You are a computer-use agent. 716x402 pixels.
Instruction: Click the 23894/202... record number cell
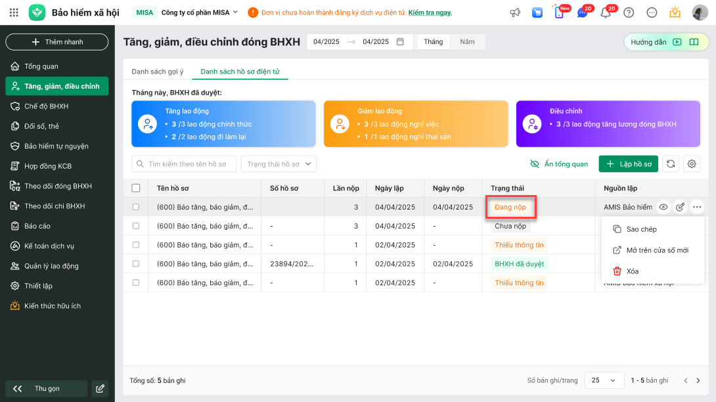pos(292,263)
